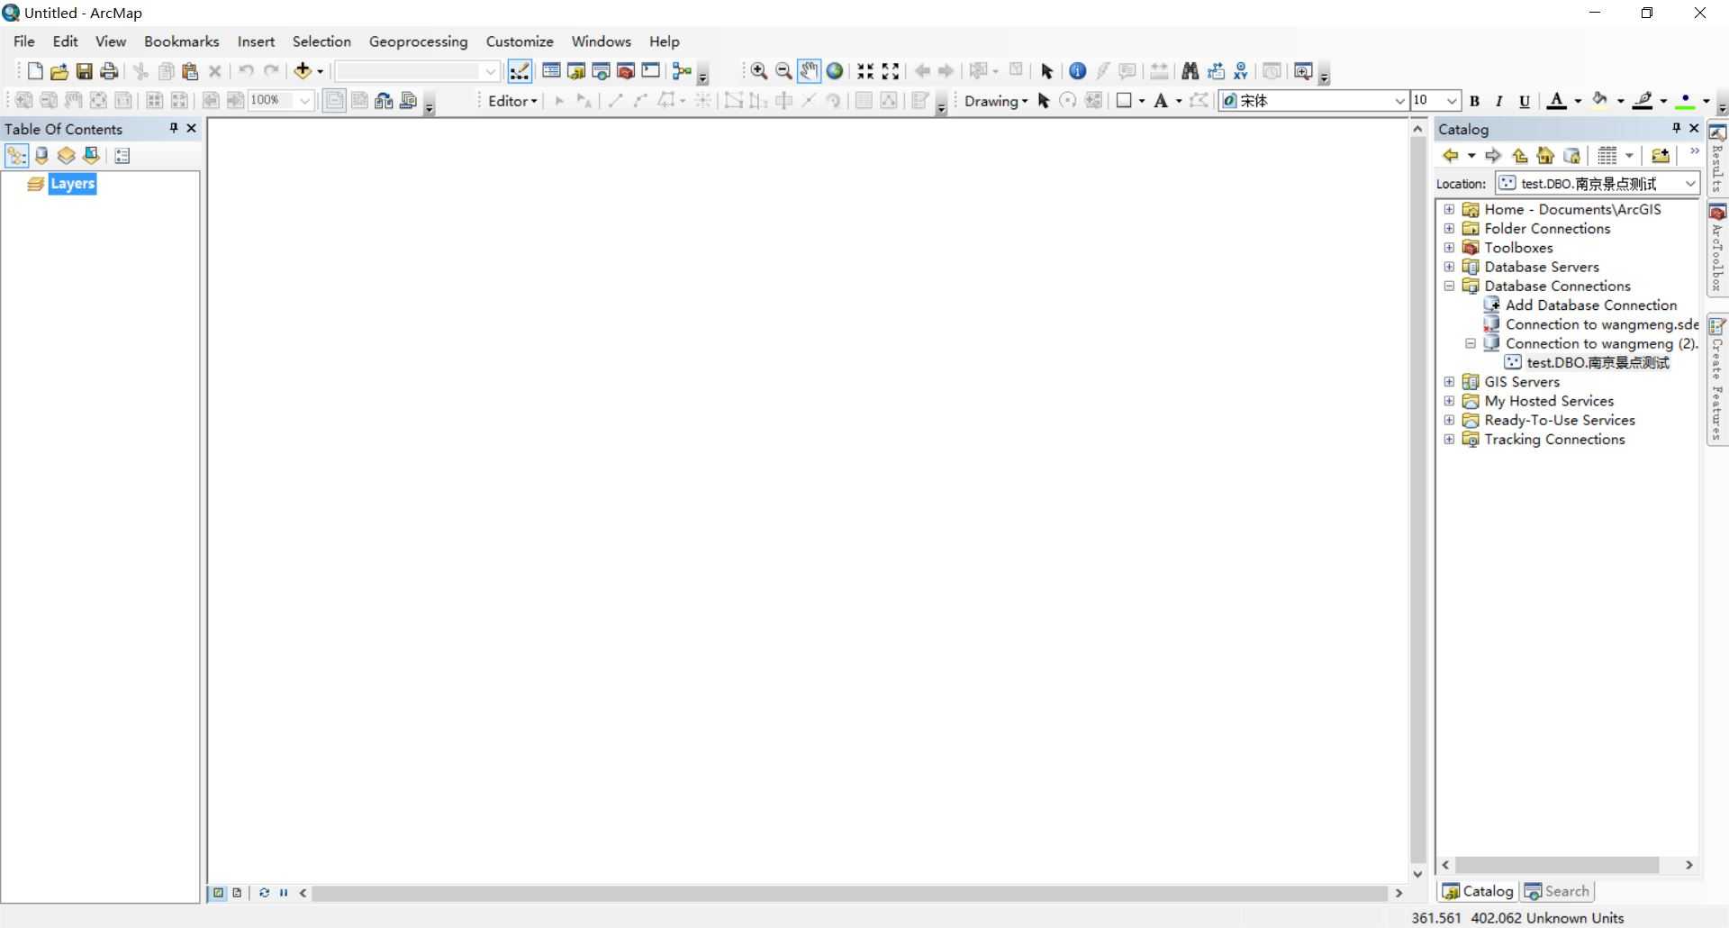Screen dimensions: 1729x928
Task: Open the Customize menu
Action: tap(520, 41)
